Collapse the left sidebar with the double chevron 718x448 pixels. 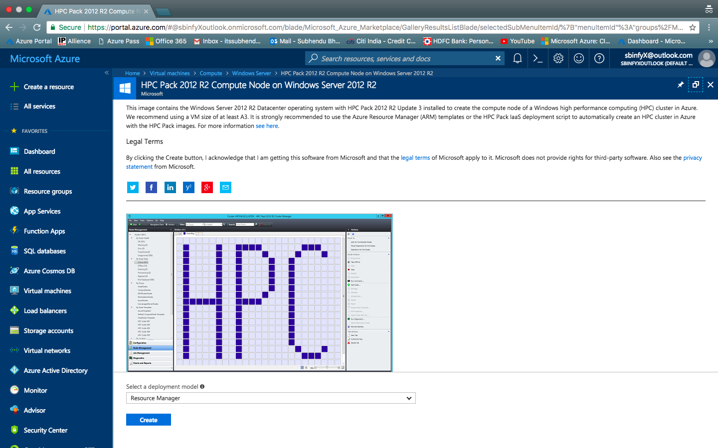(x=106, y=72)
